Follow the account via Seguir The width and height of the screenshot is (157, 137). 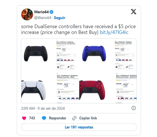pyautogui.click(x=60, y=18)
